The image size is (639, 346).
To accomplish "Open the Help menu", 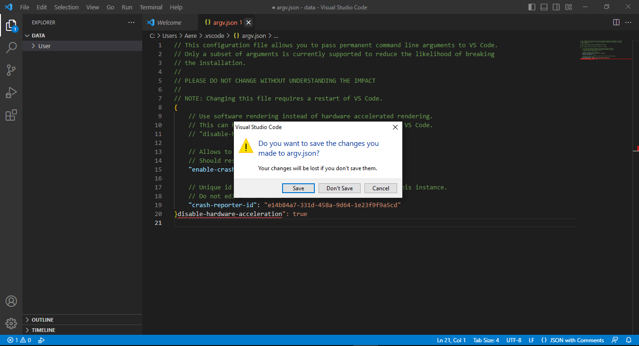I will pyautogui.click(x=176, y=7).
